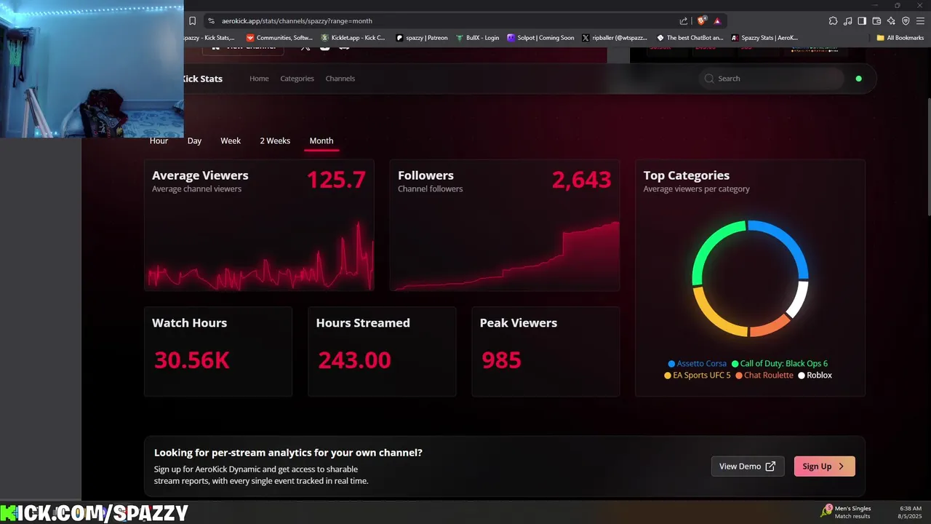Click the Average Viewers line chart
The image size is (931, 524).
260,255
